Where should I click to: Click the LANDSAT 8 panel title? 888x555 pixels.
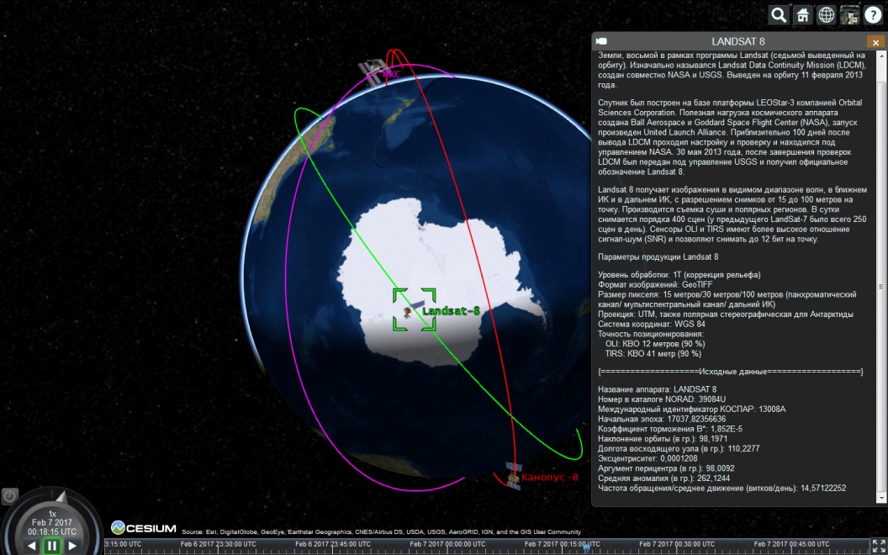[x=738, y=41]
